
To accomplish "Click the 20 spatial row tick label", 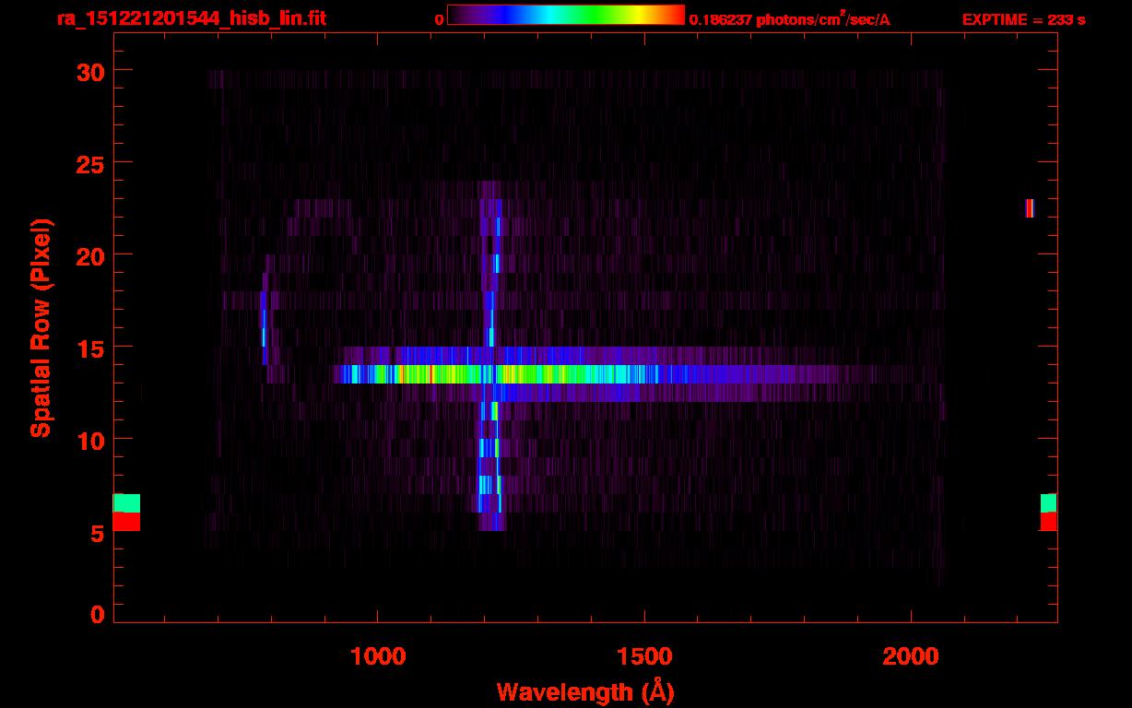I will point(89,255).
